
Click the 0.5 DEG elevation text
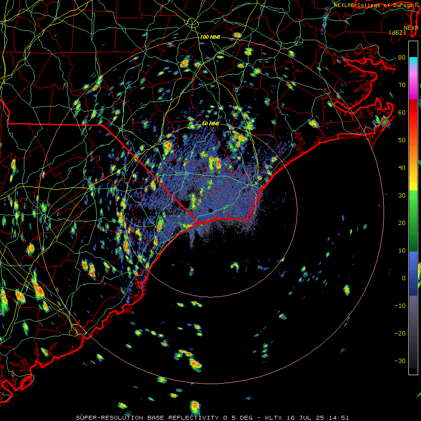point(238,418)
